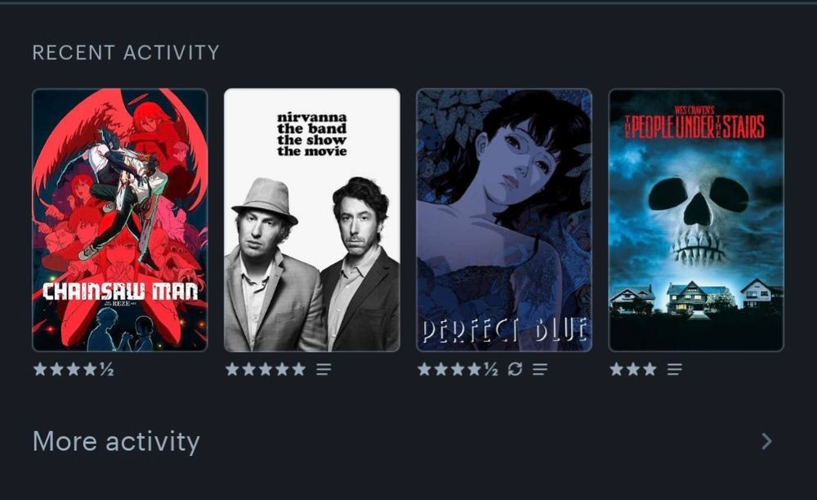This screenshot has height=500, width=817.
Task: Open The People Under the Stairs poster
Action: tap(696, 221)
